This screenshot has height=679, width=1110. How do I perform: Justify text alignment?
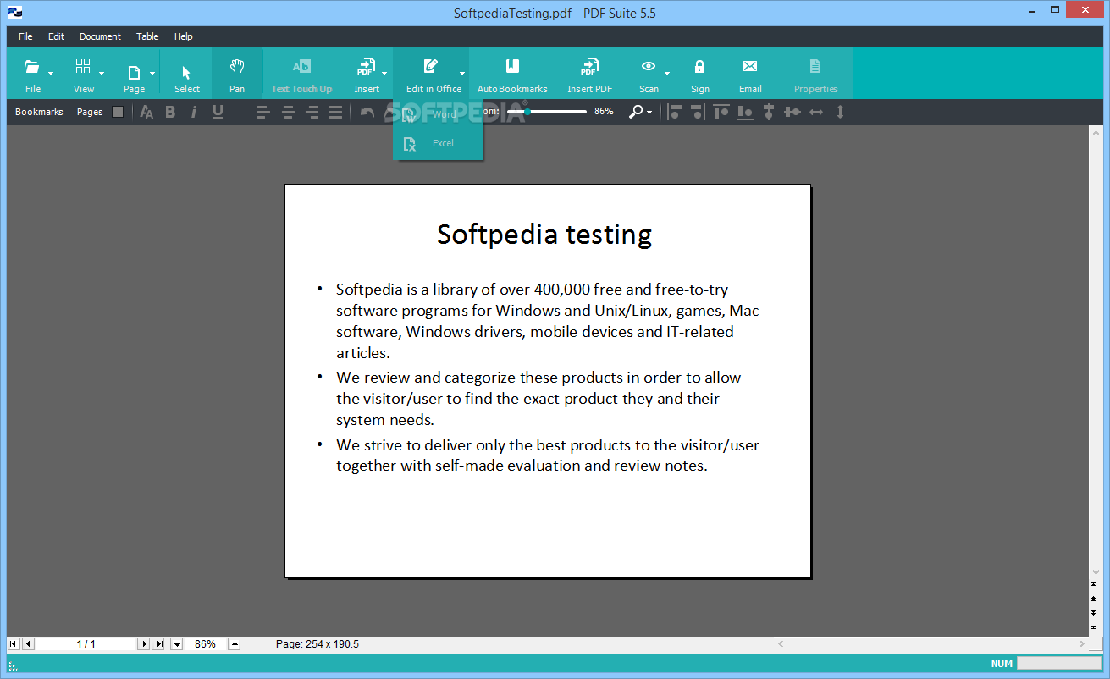(x=335, y=112)
